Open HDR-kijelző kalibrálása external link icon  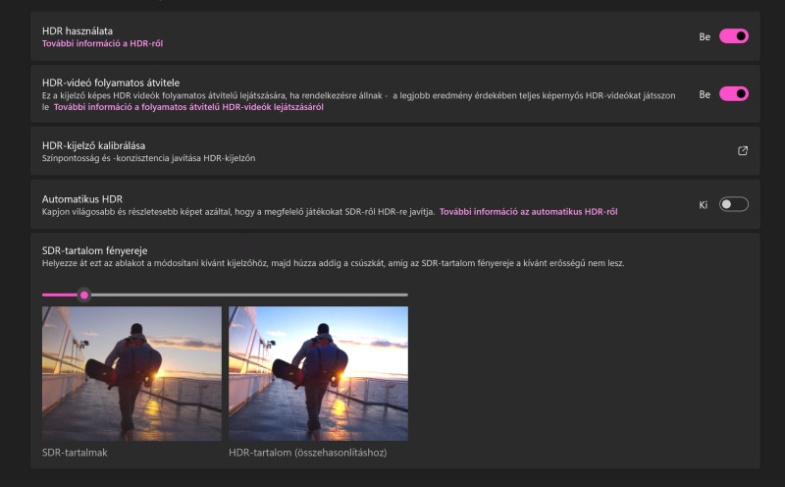click(743, 151)
